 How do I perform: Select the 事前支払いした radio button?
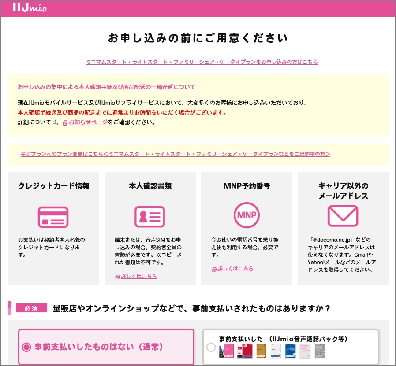(x=211, y=347)
